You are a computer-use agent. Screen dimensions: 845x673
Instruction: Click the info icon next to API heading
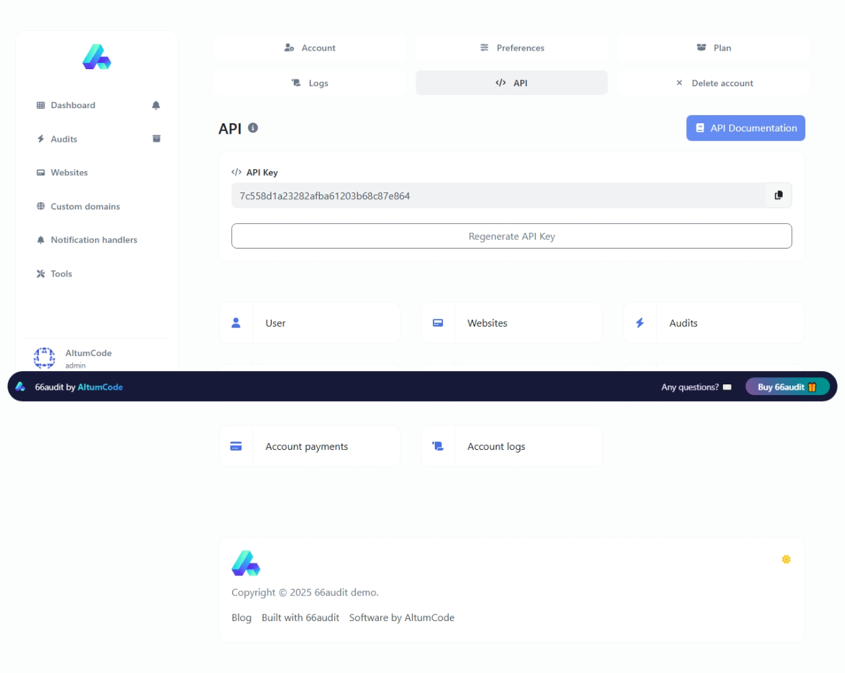(253, 128)
